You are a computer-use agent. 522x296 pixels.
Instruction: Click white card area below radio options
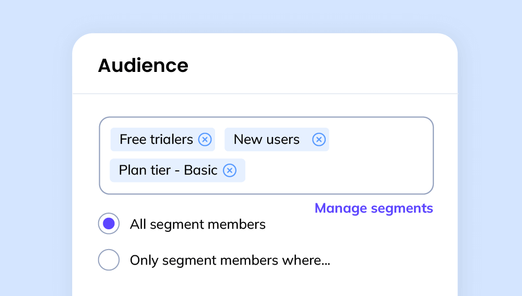click(x=265, y=284)
